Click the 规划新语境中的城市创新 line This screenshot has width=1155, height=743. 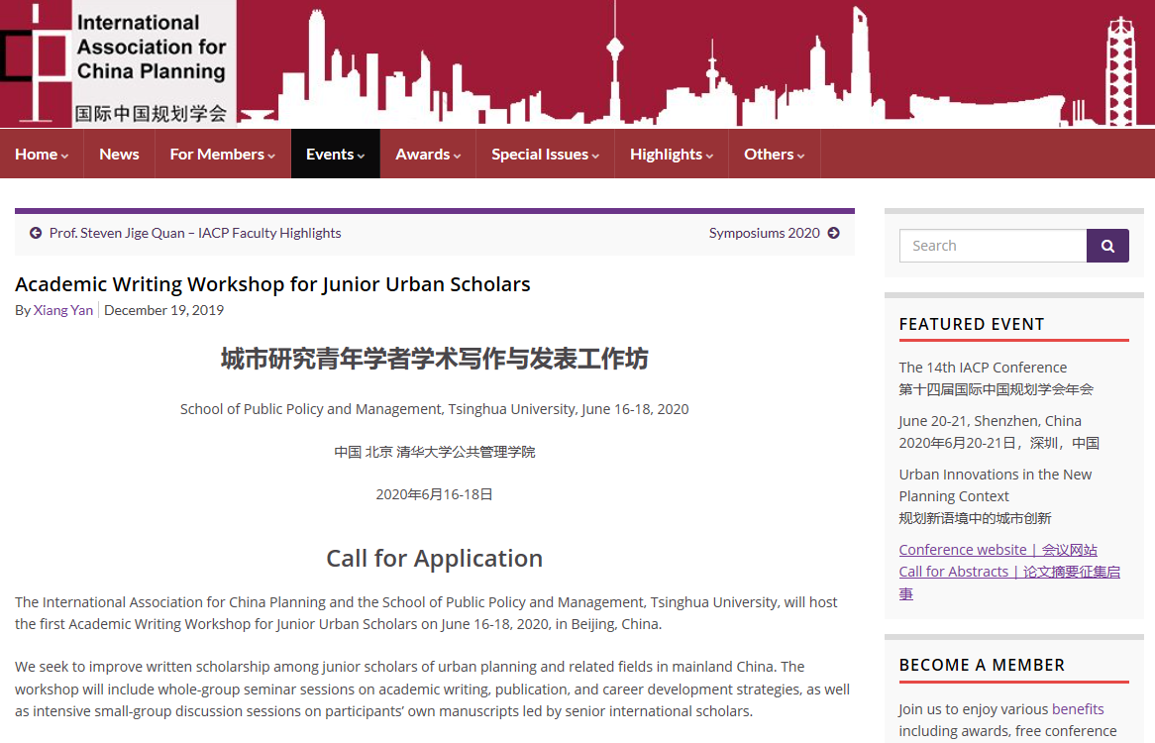pos(975,518)
